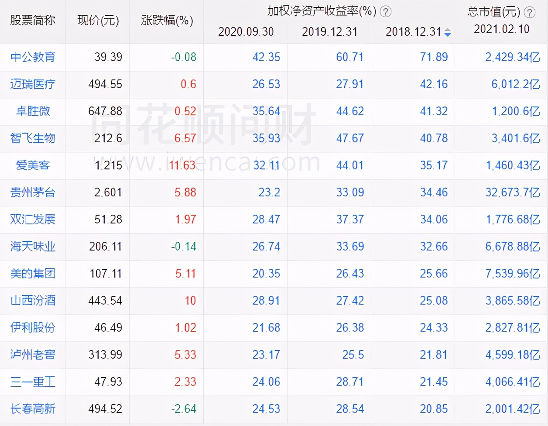Sort 2018.12.31 column descending with down arrow
Screen dimensions: 548x426
(x=448, y=34)
